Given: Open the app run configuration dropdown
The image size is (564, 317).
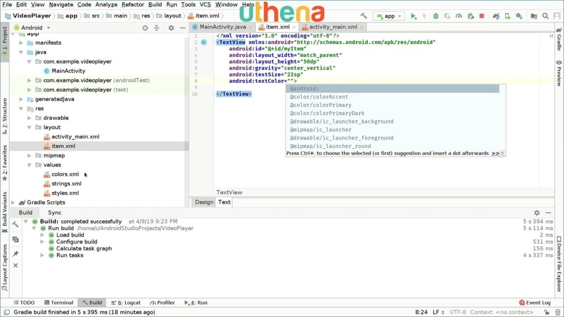Looking at the screenshot, I should tap(389, 16).
